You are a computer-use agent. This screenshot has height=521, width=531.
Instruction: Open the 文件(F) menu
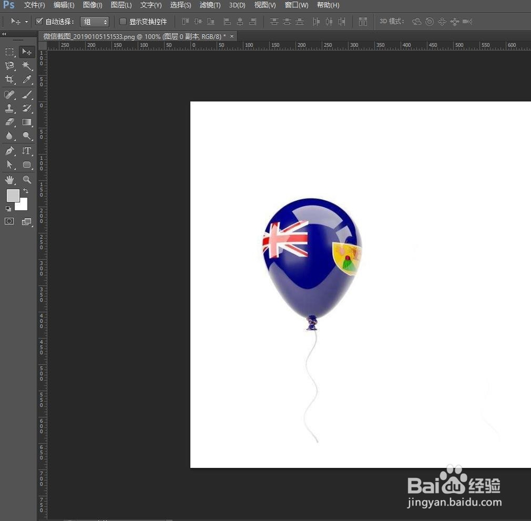(35, 5)
